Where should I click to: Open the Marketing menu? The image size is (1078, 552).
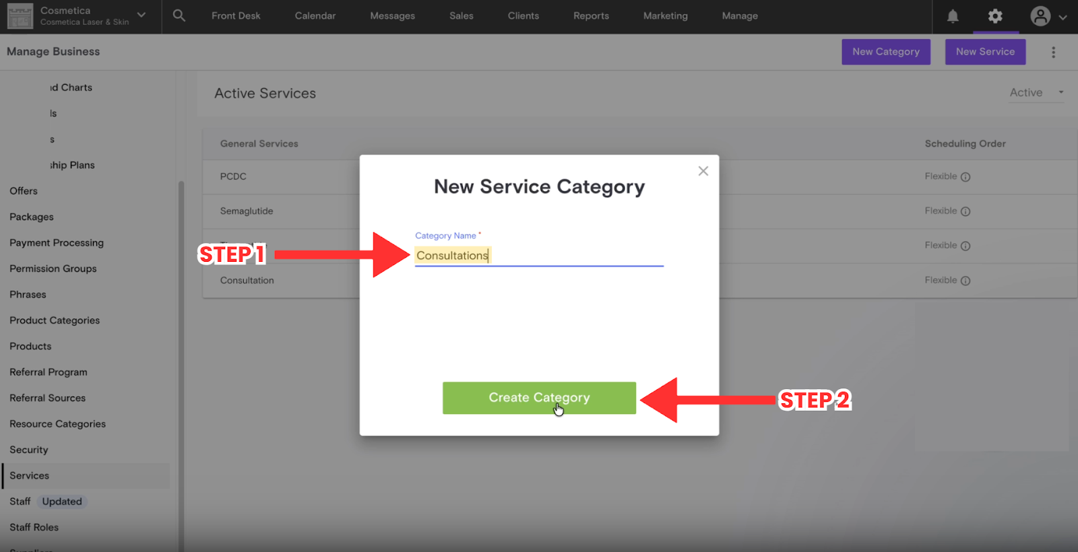(666, 15)
